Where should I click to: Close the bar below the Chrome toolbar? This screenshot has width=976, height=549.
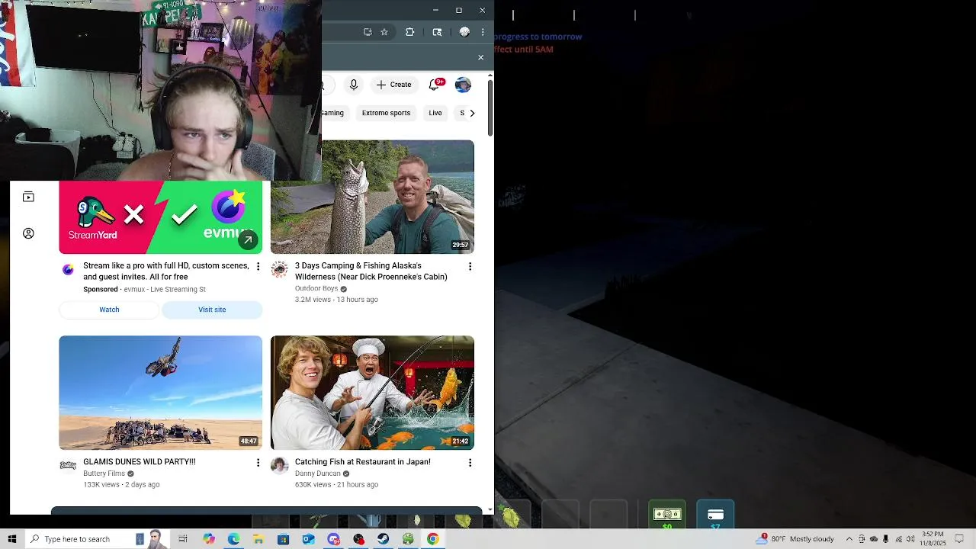[480, 58]
